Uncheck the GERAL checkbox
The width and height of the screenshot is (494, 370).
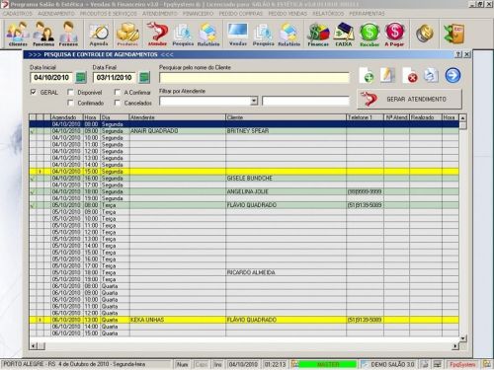[33, 92]
